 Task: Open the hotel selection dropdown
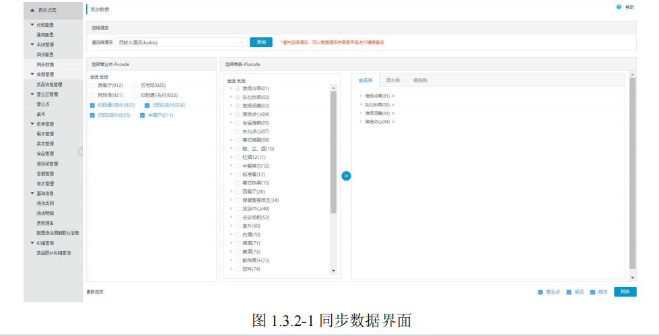(x=181, y=42)
